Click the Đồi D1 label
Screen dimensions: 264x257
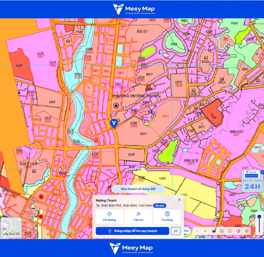point(142,31)
